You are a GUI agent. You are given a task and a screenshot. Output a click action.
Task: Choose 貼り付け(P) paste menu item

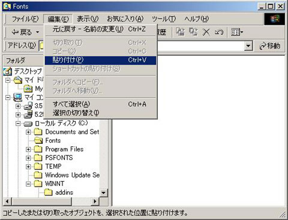pyautogui.click(x=100, y=60)
